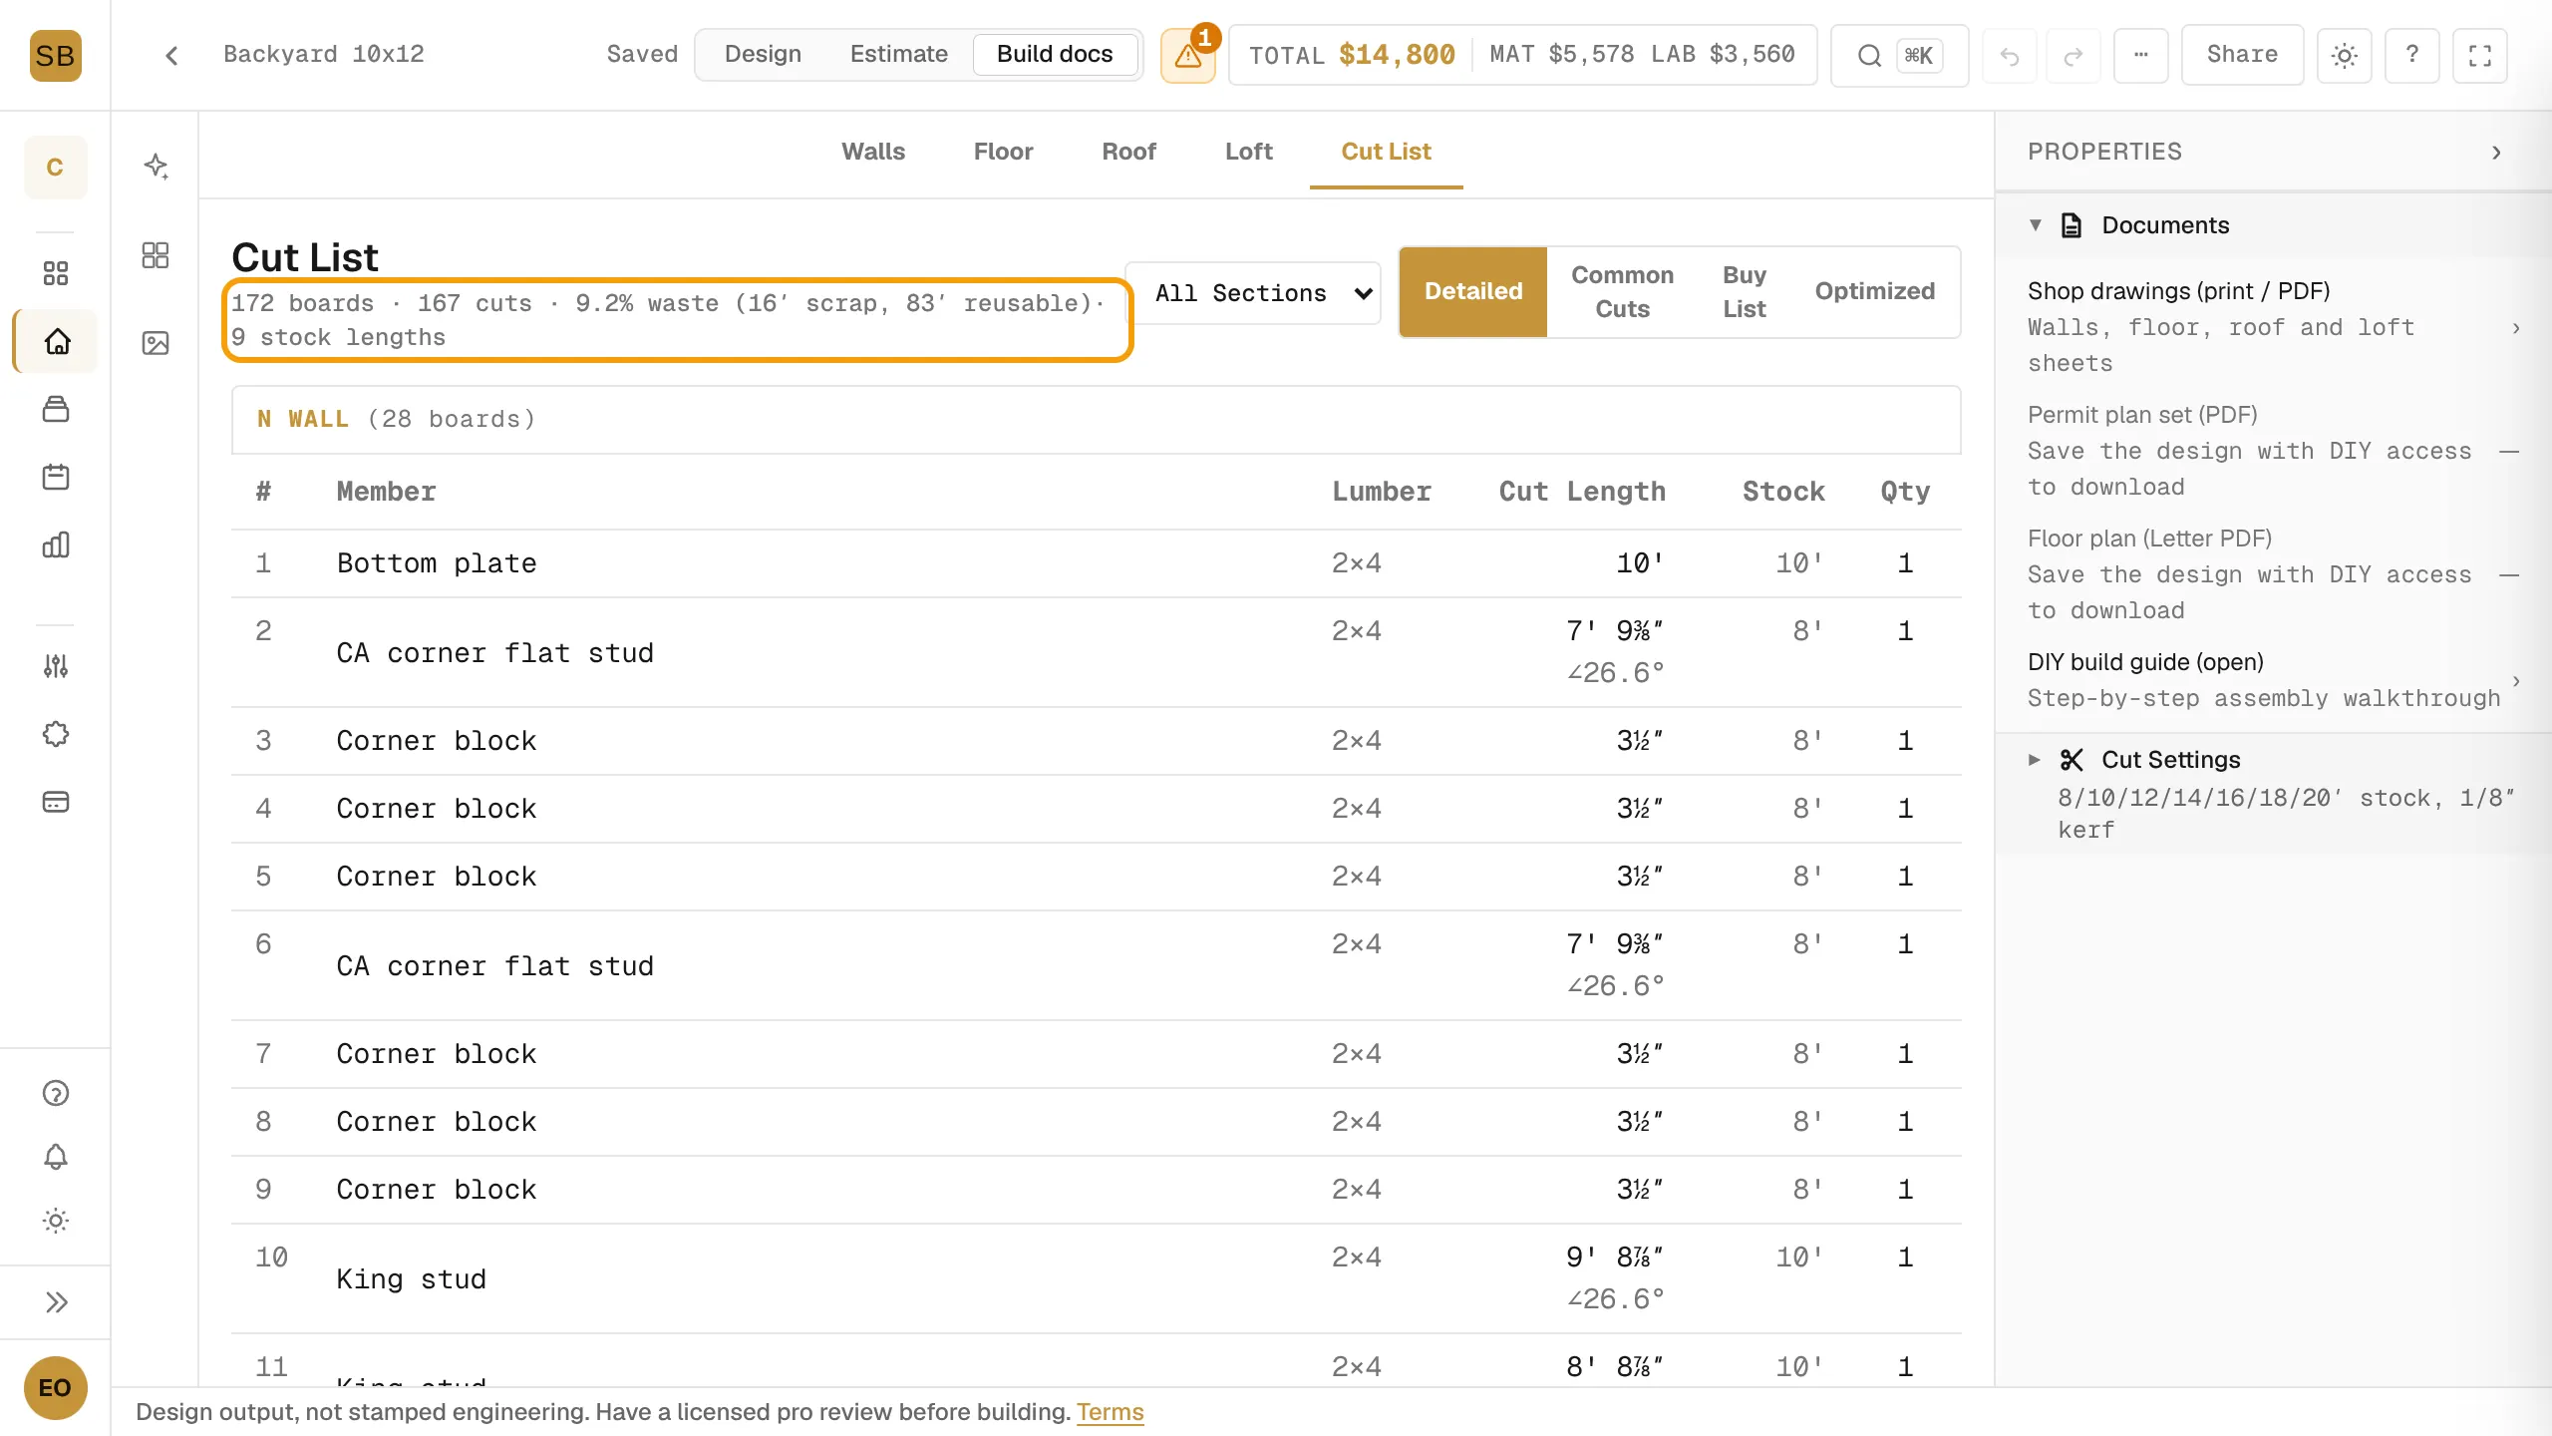2552x1436 pixels.
Task: Open the Loft tab
Action: tap(1248, 152)
